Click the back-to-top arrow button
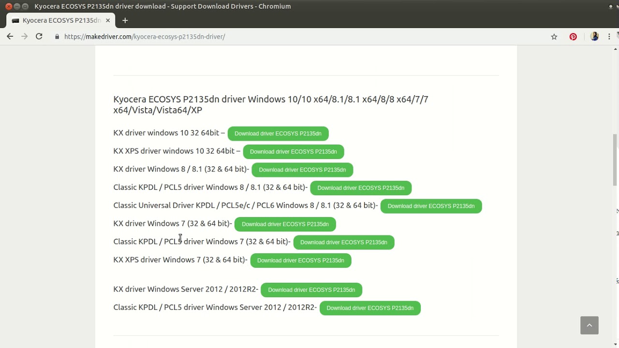This screenshot has width=619, height=348. [590, 325]
